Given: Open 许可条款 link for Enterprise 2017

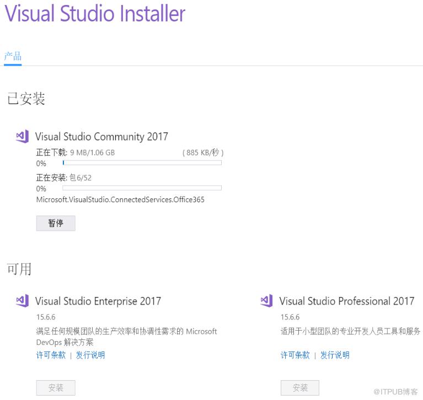Looking at the screenshot, I should [x=51, y=355].
